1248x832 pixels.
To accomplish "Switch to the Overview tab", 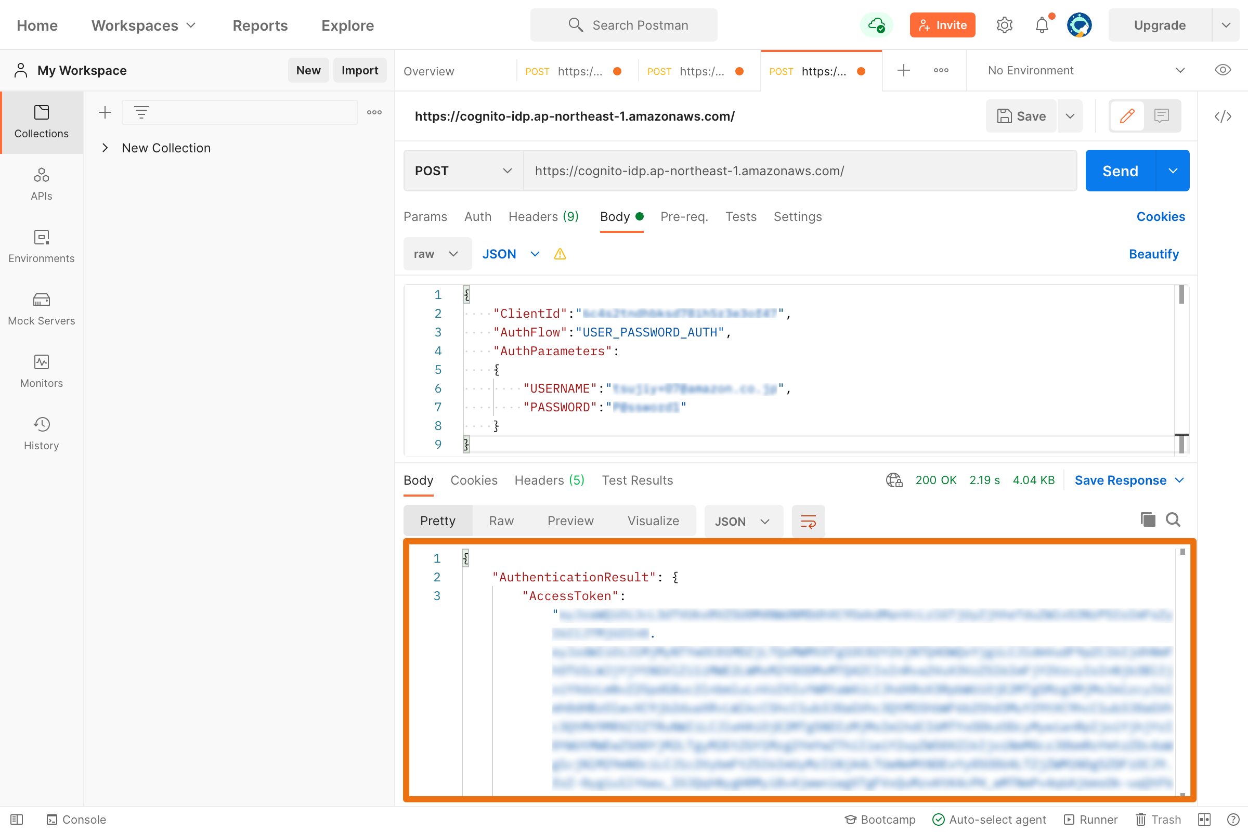I will tap(428, 71).
